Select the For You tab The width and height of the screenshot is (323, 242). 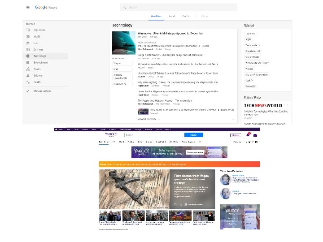click(187, 16)
